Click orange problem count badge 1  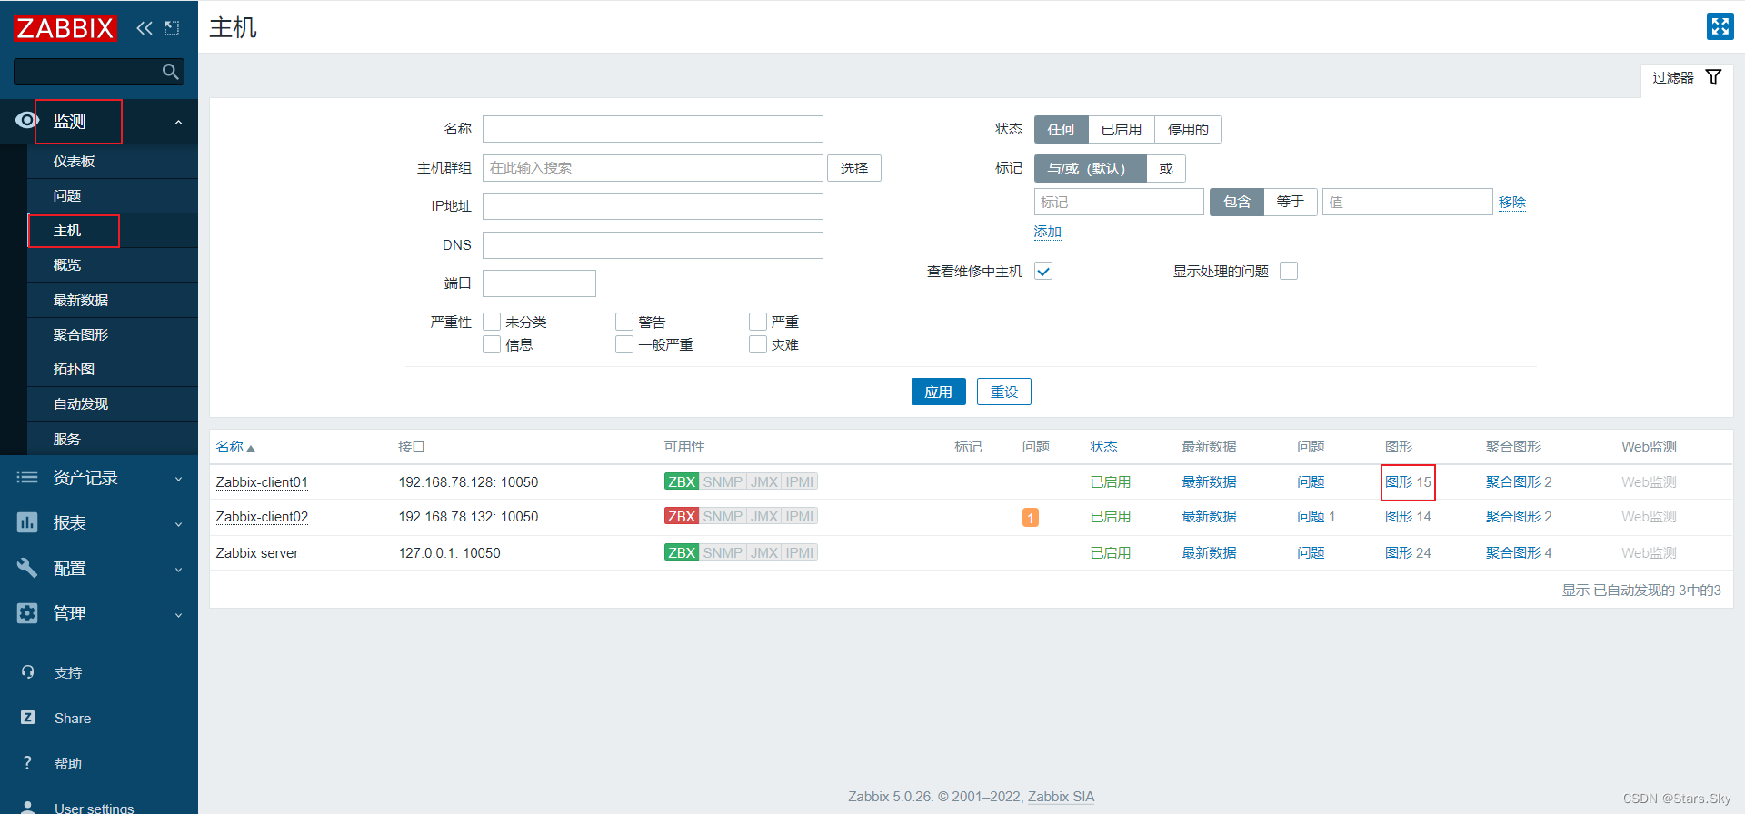1031,517
